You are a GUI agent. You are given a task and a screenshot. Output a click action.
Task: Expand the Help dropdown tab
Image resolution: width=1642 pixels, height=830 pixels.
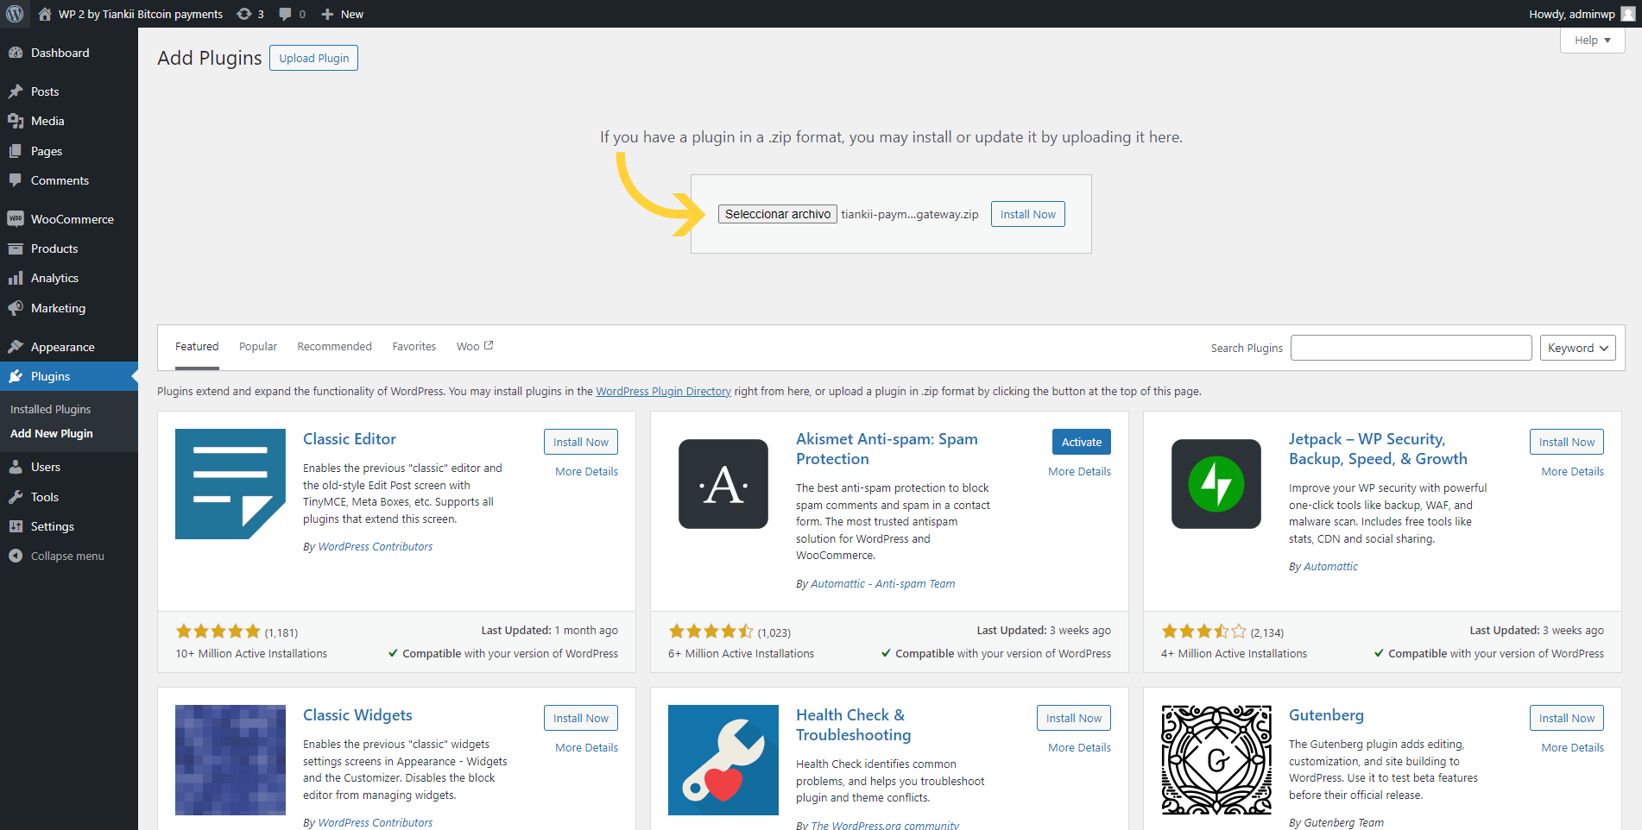(x=1593, y=40)
